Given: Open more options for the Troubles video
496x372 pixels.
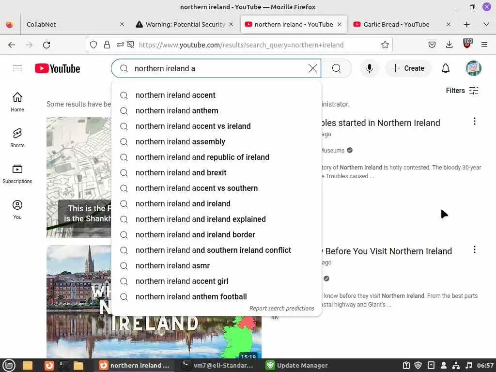Looking at the screenshot, I should coord(474,121).
